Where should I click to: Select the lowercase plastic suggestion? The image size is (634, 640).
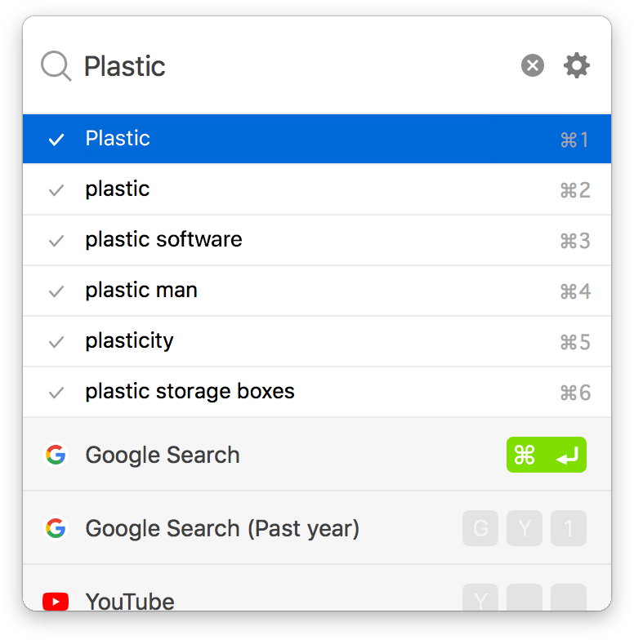point(317,189)
